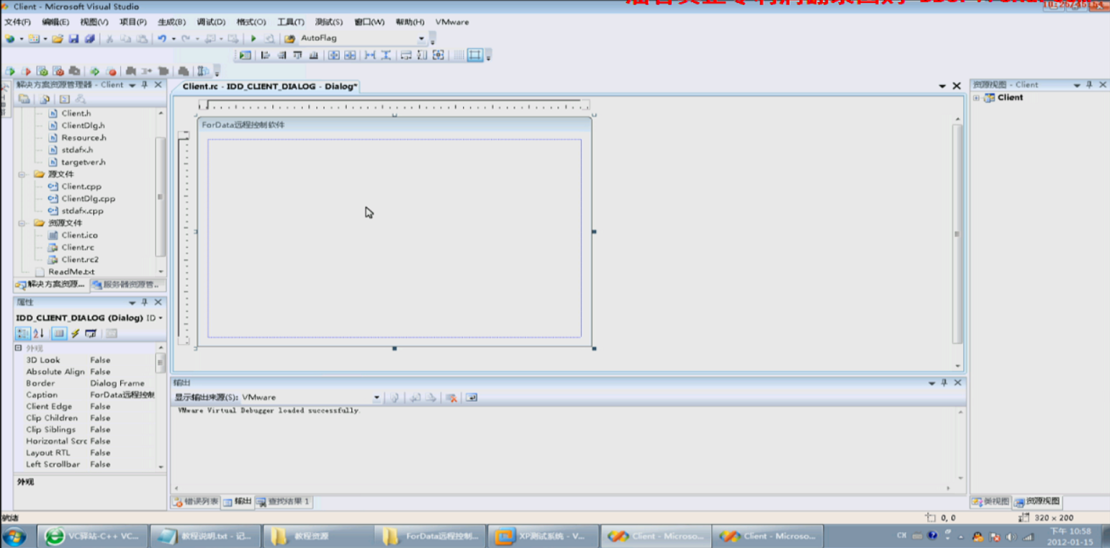Collapse the 资源文件 folder in Solution Explorer
This screenshot has width=1110, height=548.
[22, 223]
